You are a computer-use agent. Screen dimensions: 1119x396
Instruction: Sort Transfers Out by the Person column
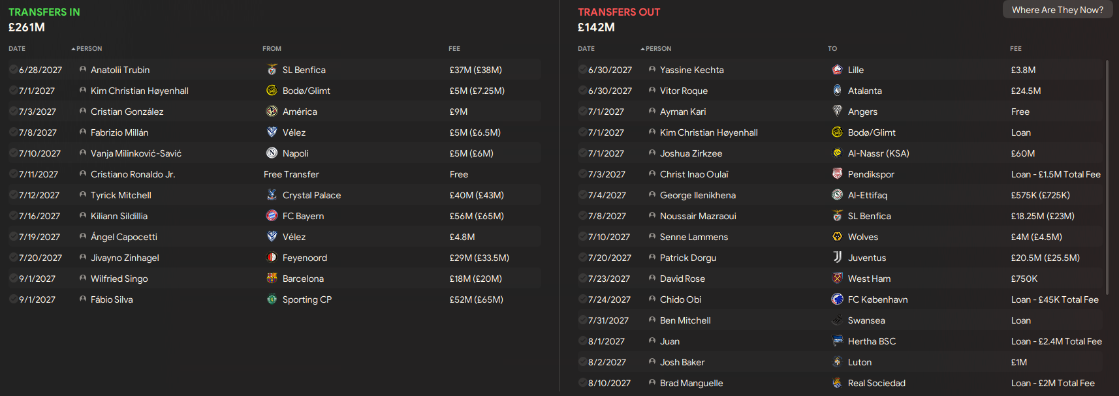point(657,49)
